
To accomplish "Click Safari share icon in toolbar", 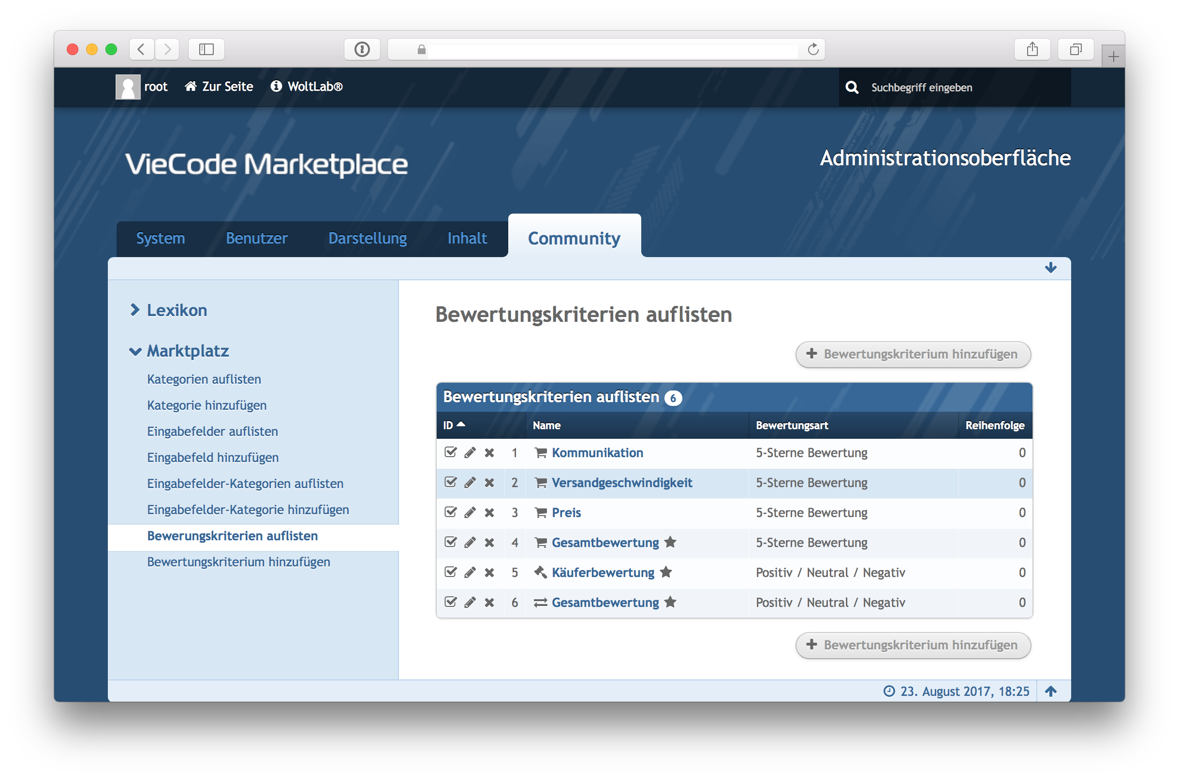I will coord(1032,49).
